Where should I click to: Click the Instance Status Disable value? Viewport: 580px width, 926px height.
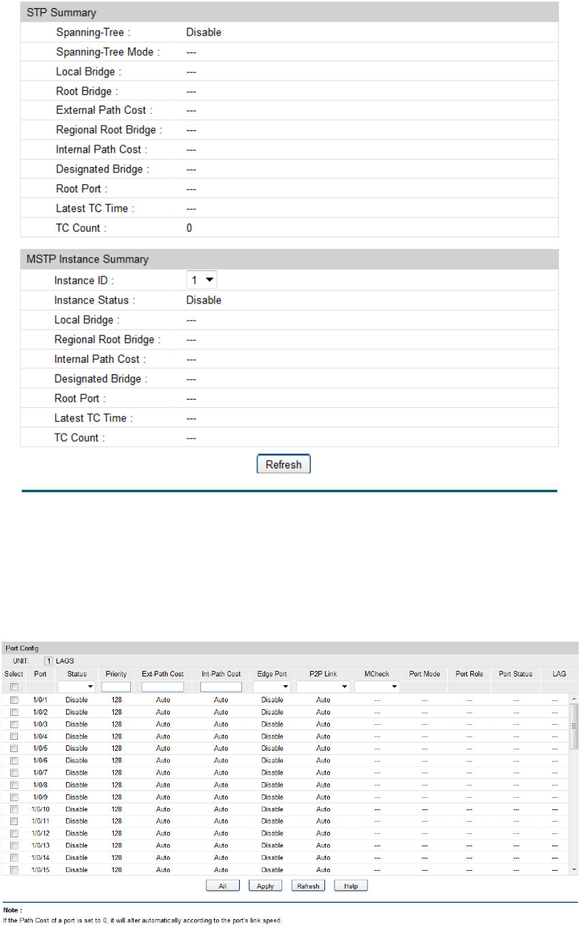[204, 300]
